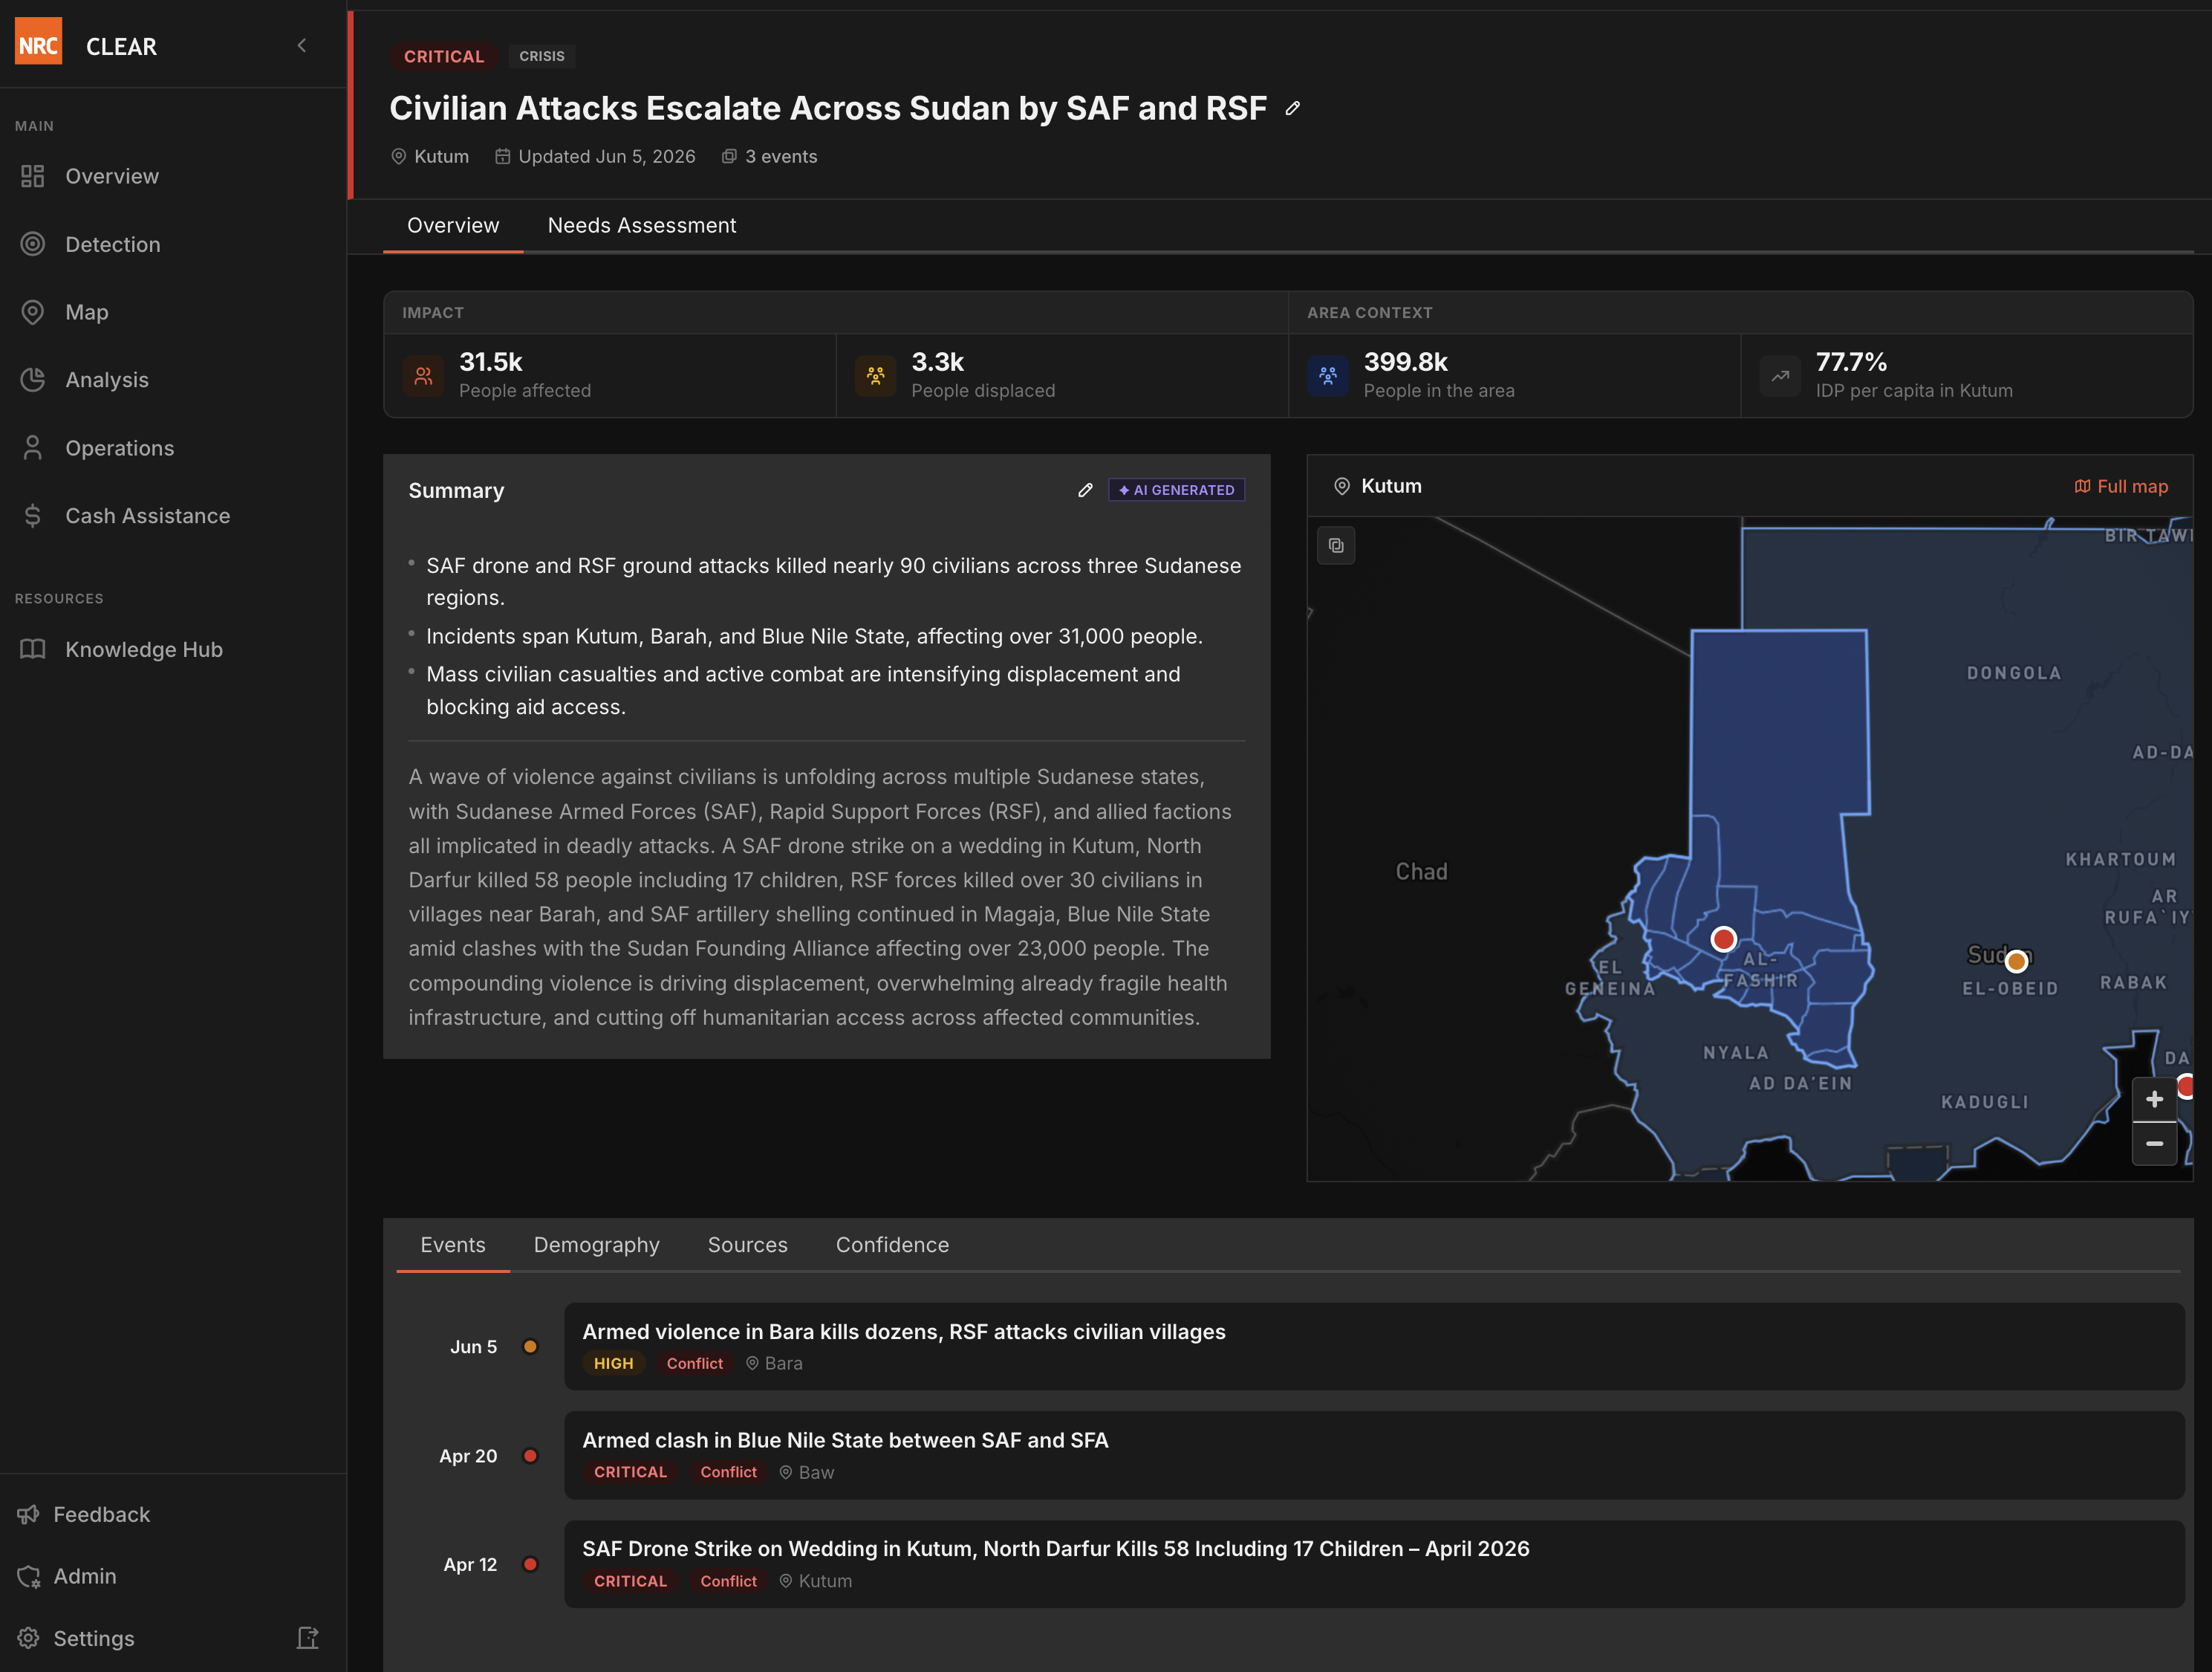Click the Map pin icon in sidebar
Image resolution: width=2212 pixels, height=1672 pixels.
click(x=33, y=312)
